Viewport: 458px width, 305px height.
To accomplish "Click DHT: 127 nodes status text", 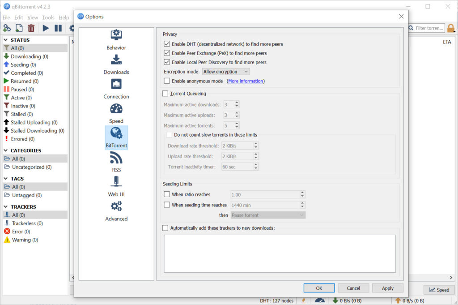I will coord(276,301).
